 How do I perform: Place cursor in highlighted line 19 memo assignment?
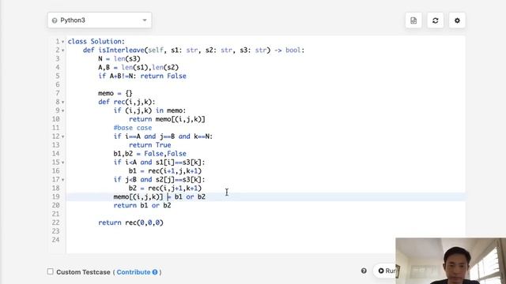click(x=160, y=196)
